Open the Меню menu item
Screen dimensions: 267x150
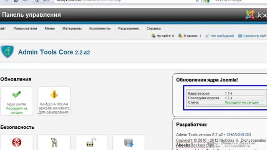click(50, 29)
